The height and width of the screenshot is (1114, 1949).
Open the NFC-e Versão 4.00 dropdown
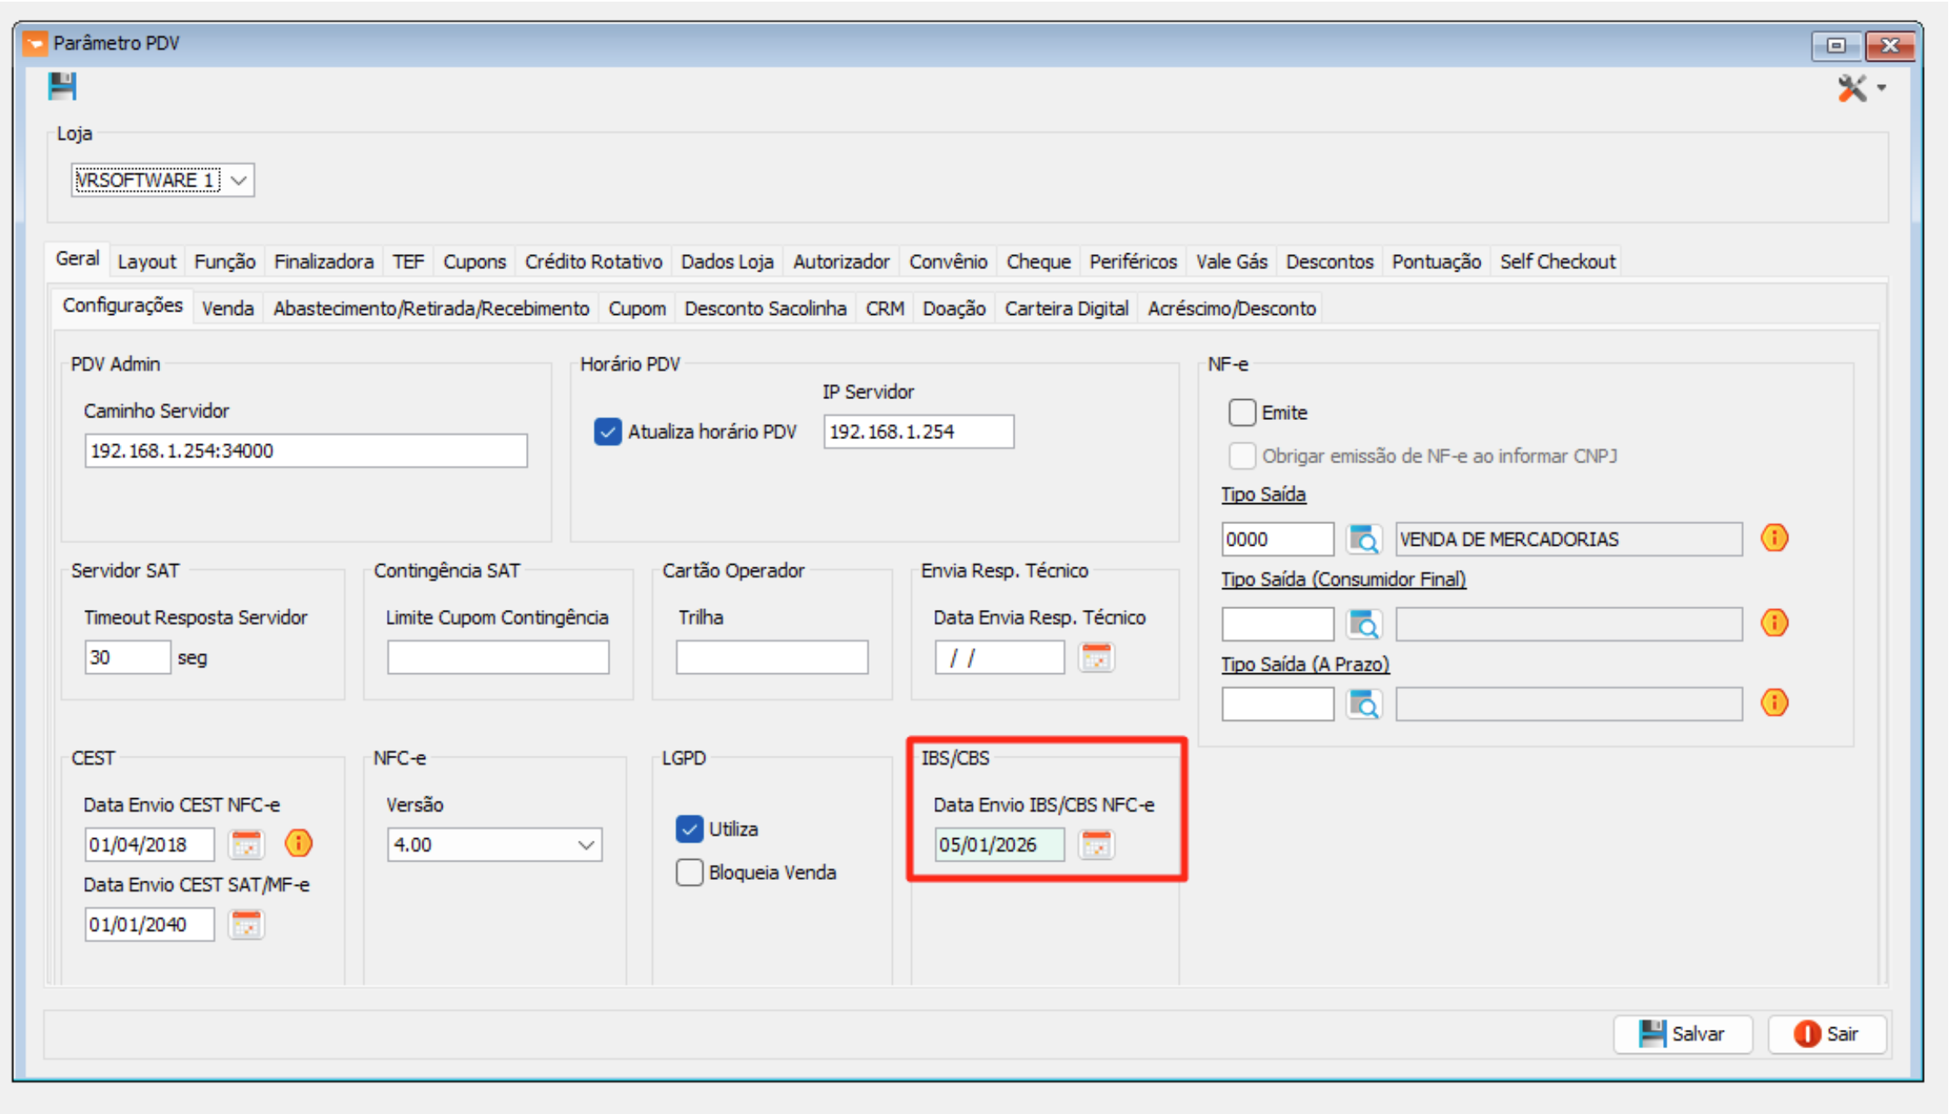point(585,845)
